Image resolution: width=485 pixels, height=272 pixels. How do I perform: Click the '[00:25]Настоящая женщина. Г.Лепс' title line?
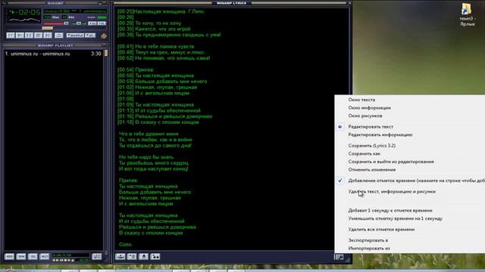tap(161, 11)
